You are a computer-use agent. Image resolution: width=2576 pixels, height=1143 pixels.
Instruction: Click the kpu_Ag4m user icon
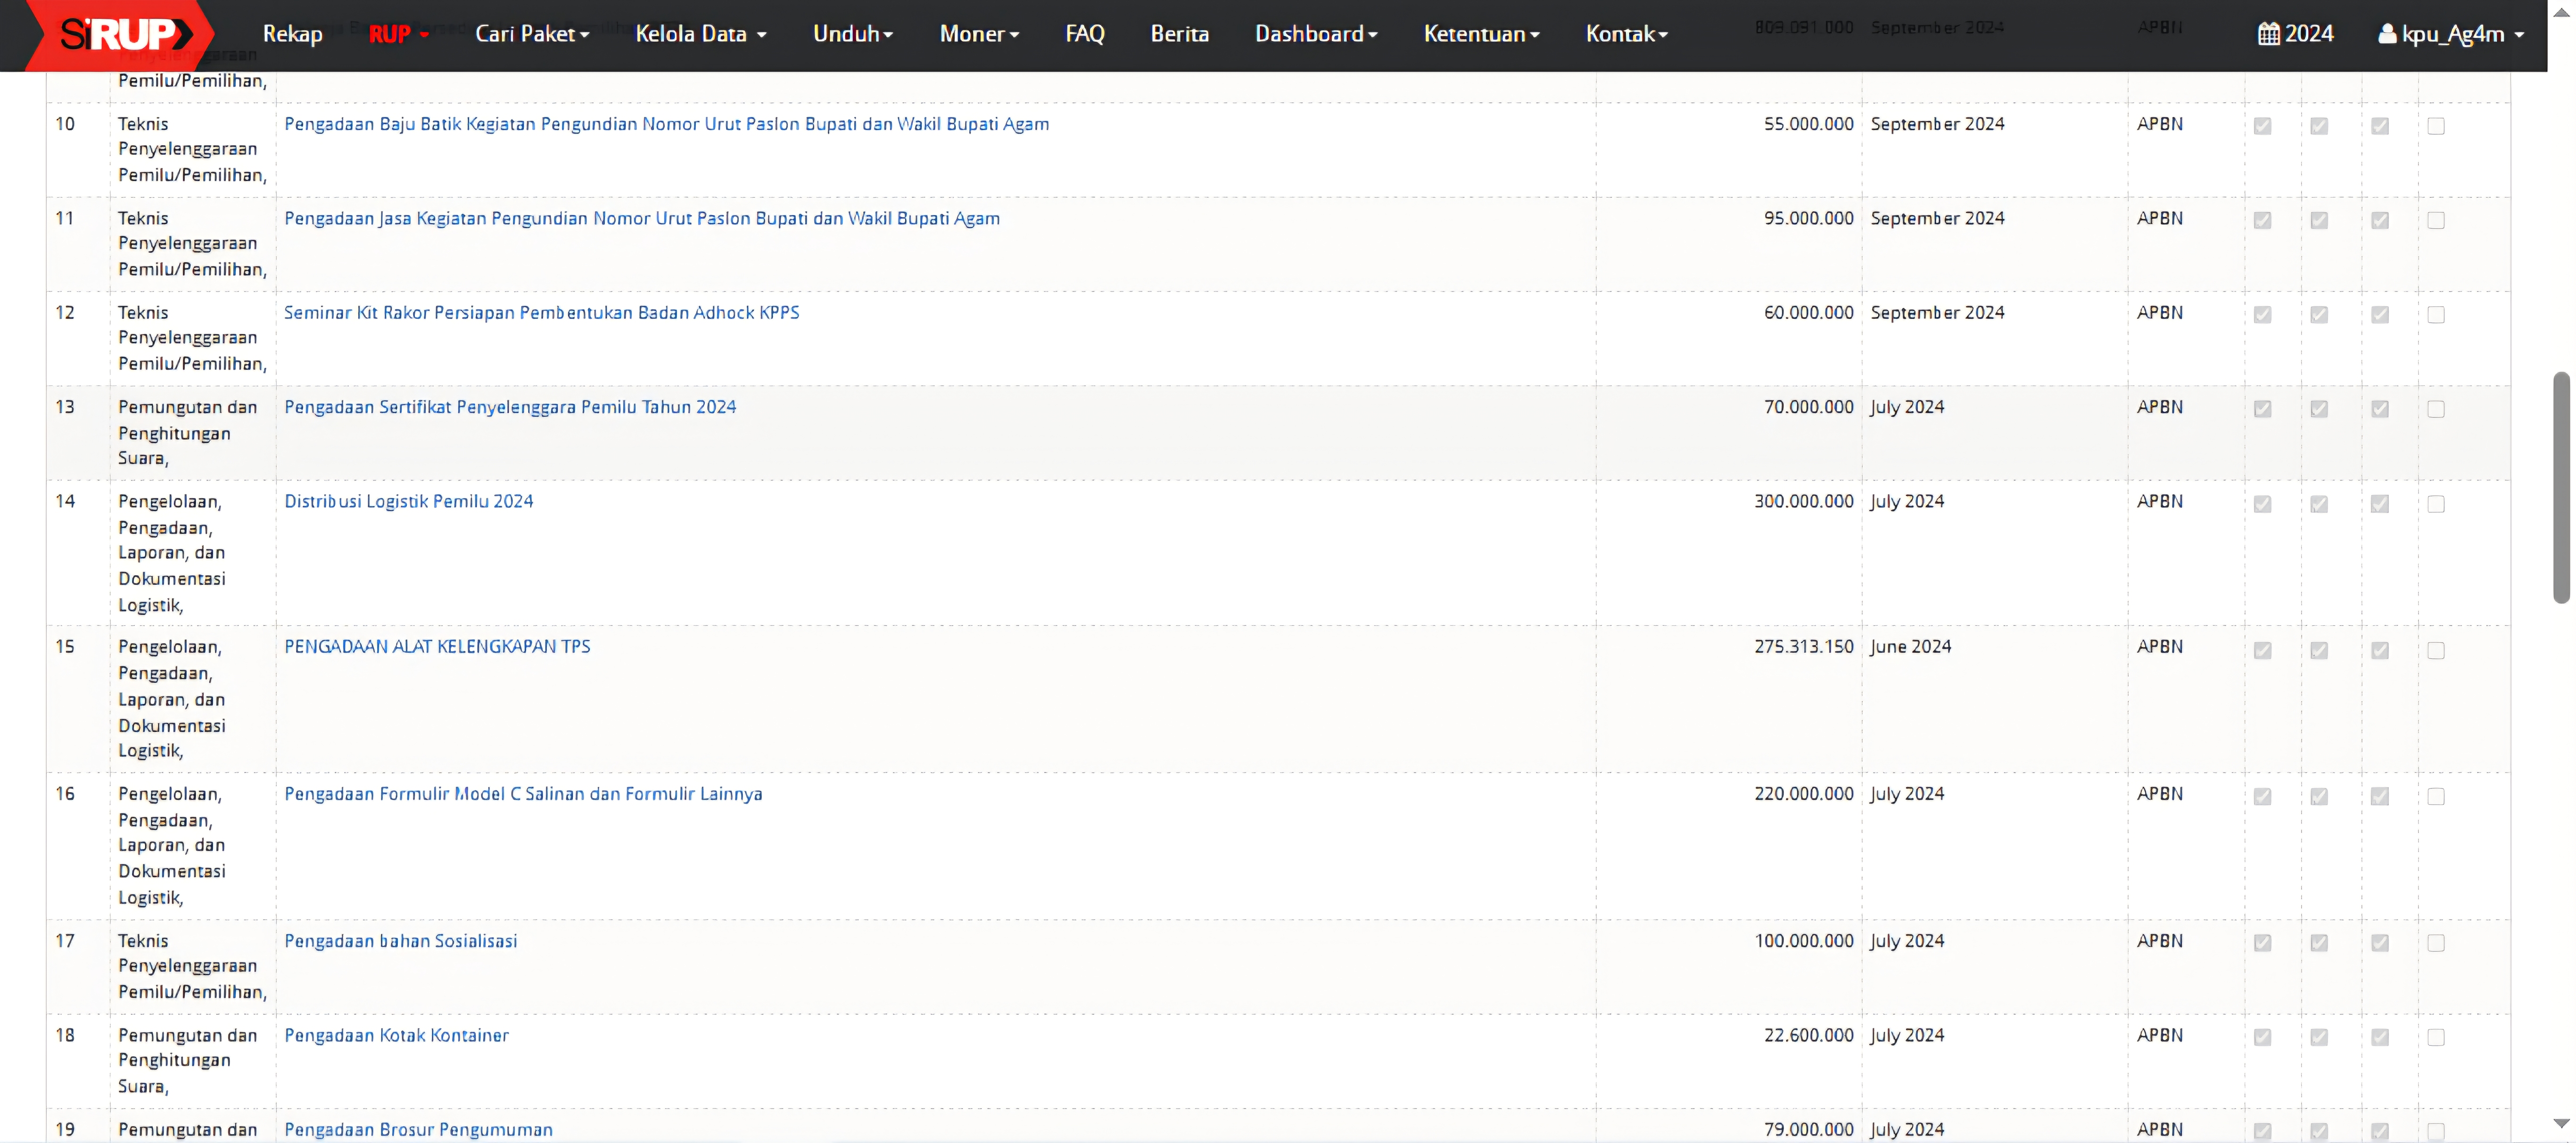(2386, 34)
